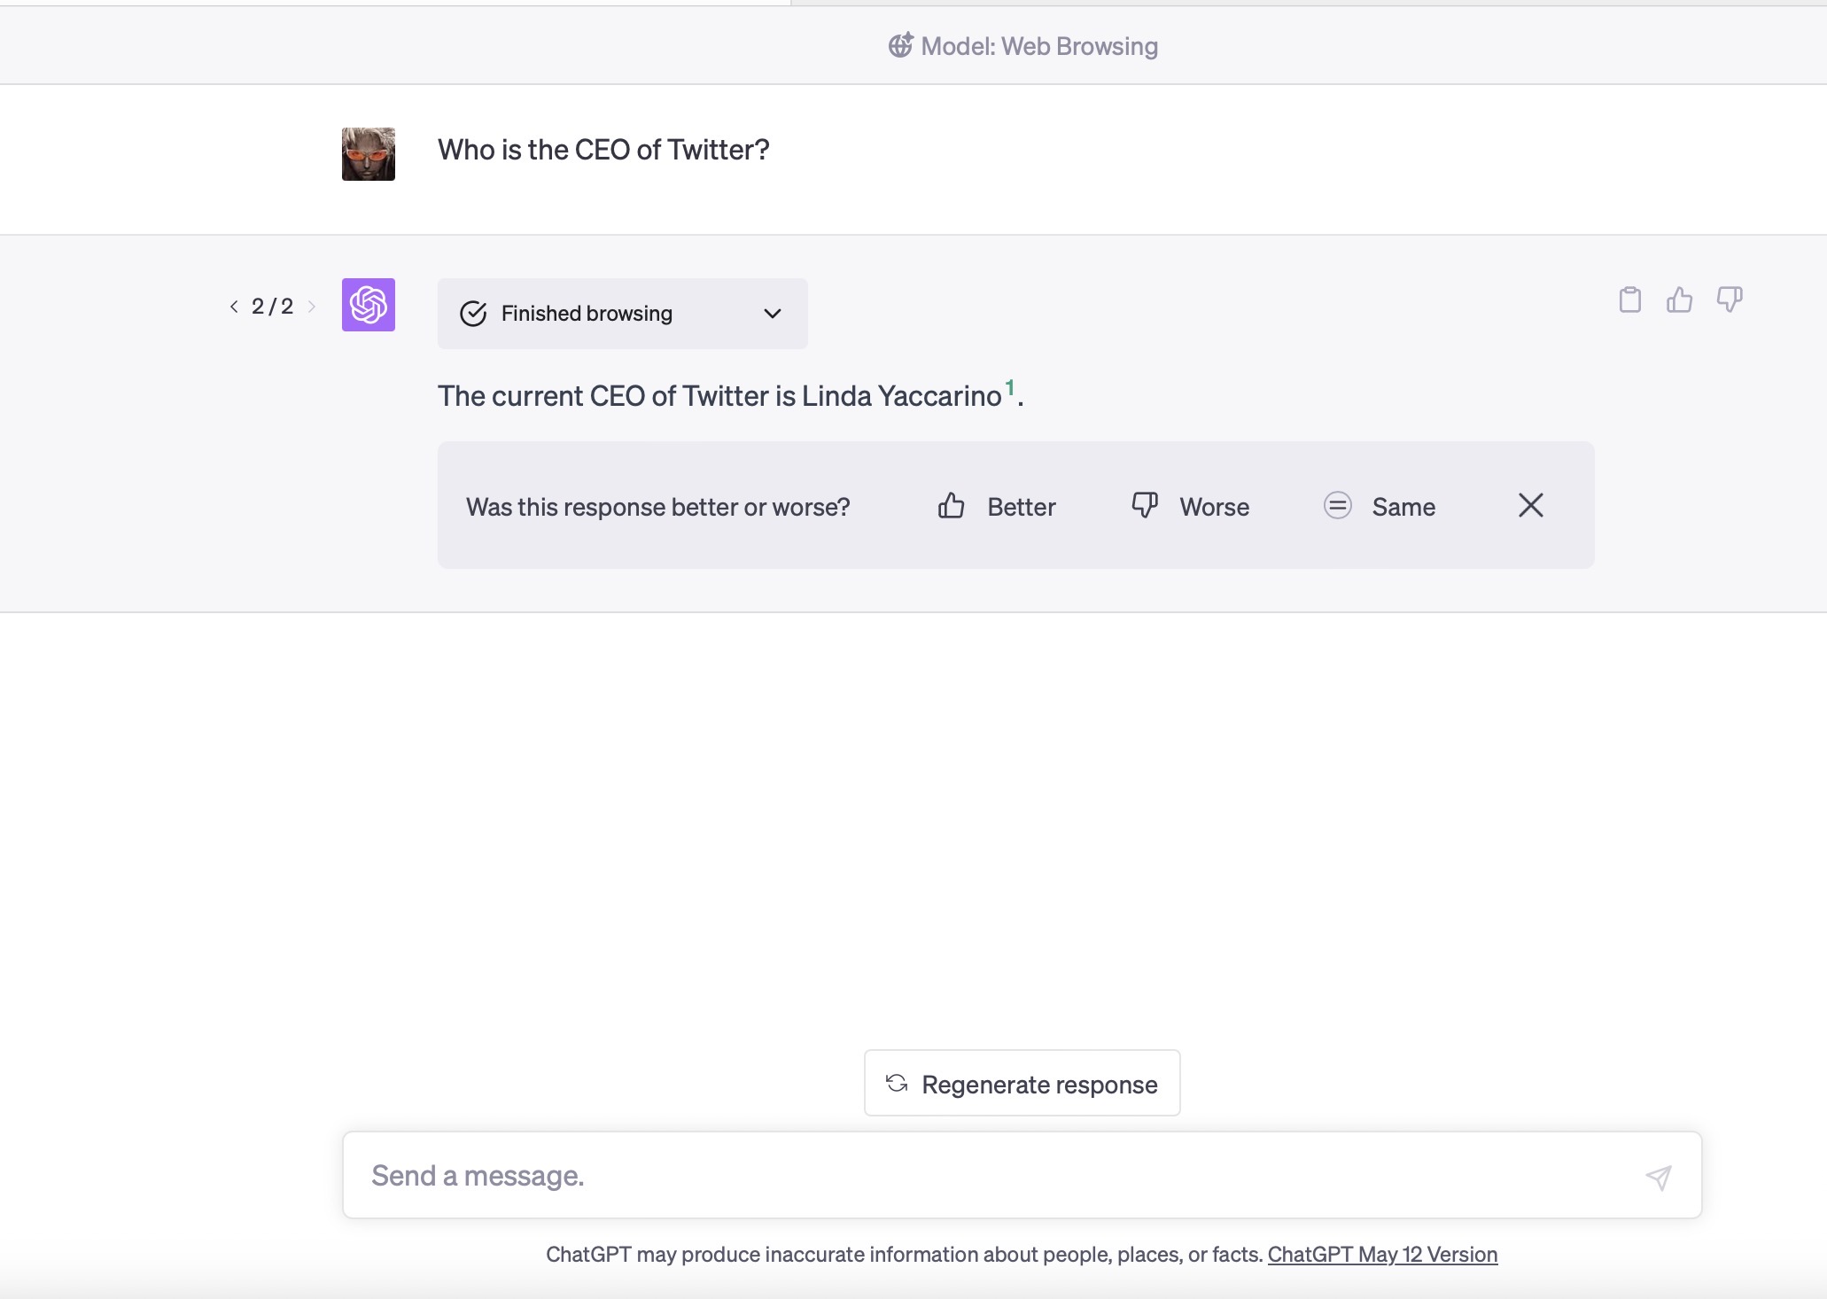Click the Finished browsing checkmark icon
This screenshot has height=1299, width=1827.
click(x=473, y=314)
